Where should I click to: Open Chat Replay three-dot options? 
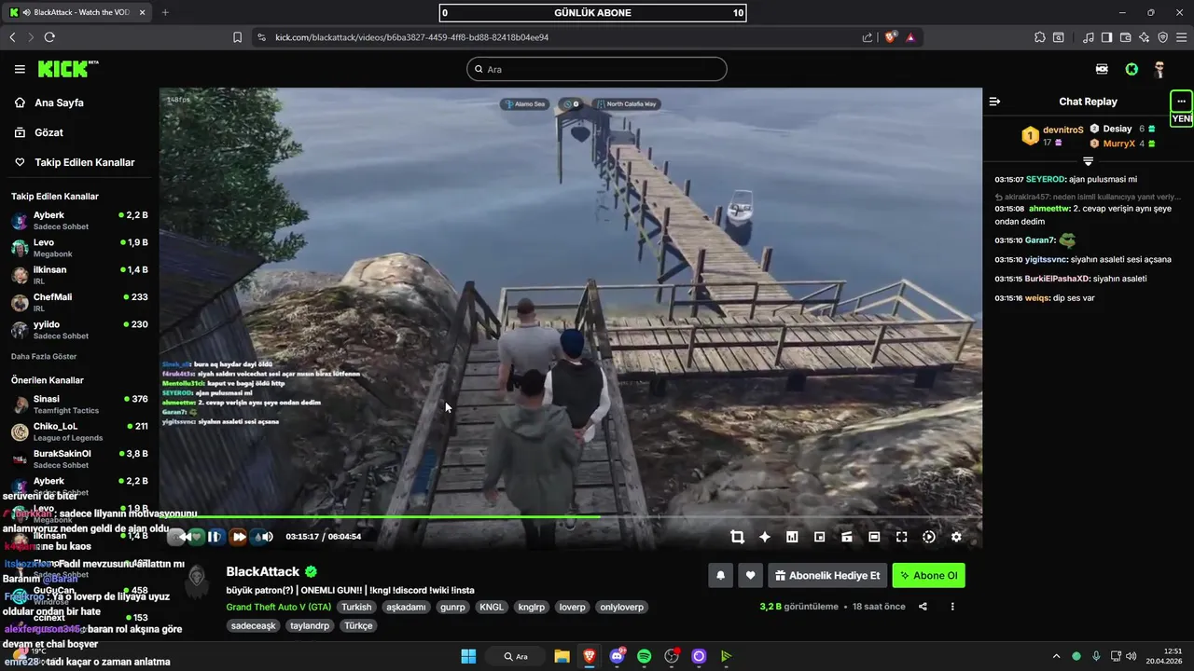point(1181,101)
